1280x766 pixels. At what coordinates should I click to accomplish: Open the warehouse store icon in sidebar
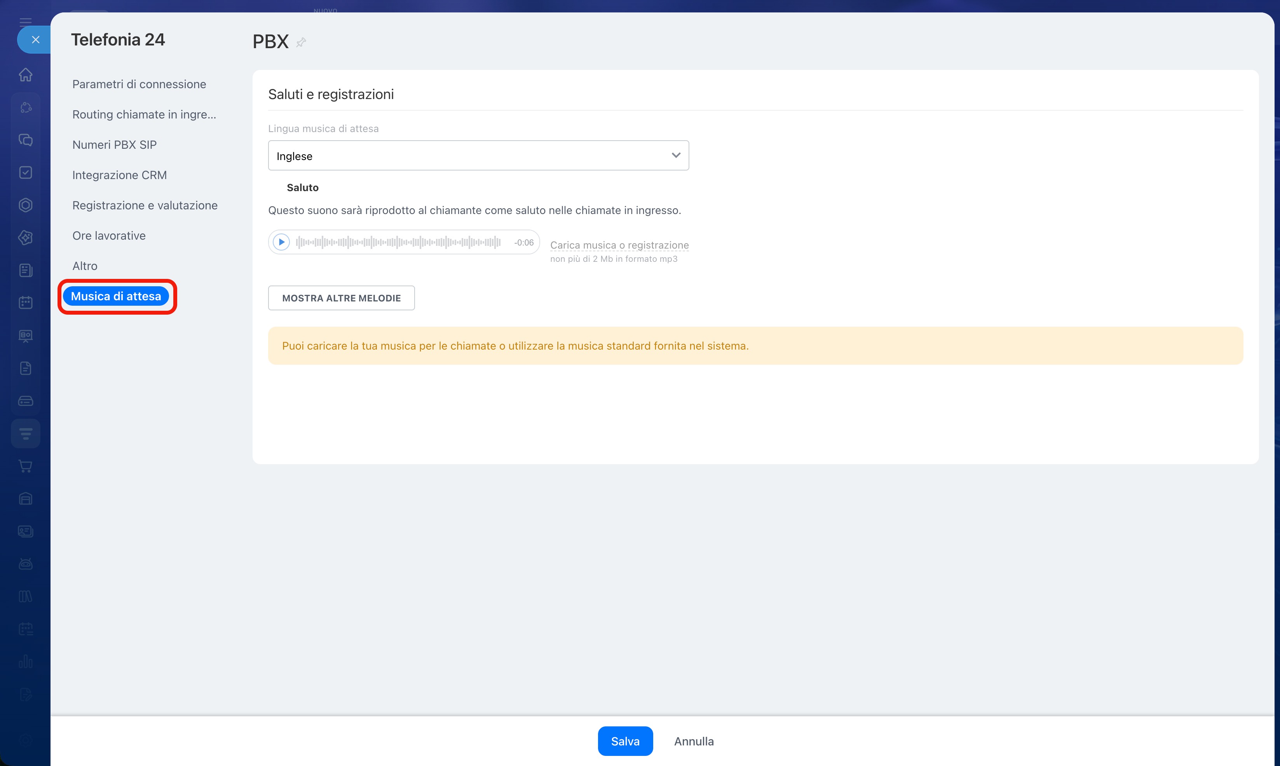coord(25,499)
